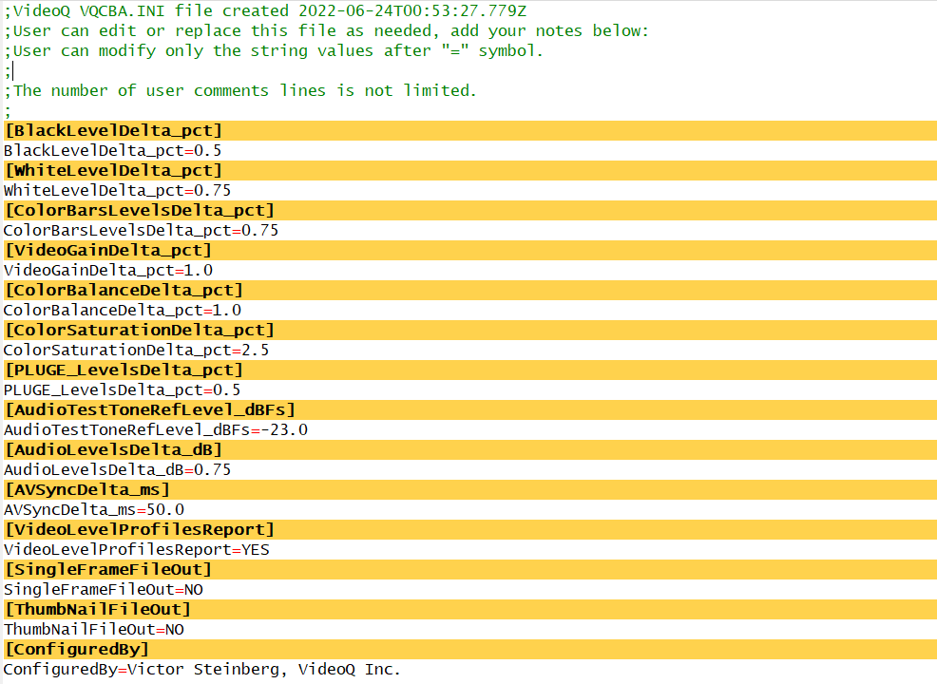Screen dimensions: 937x684
Task: Click the ThumbNailFileOut=NO setting line
Action: click(94, 629)
